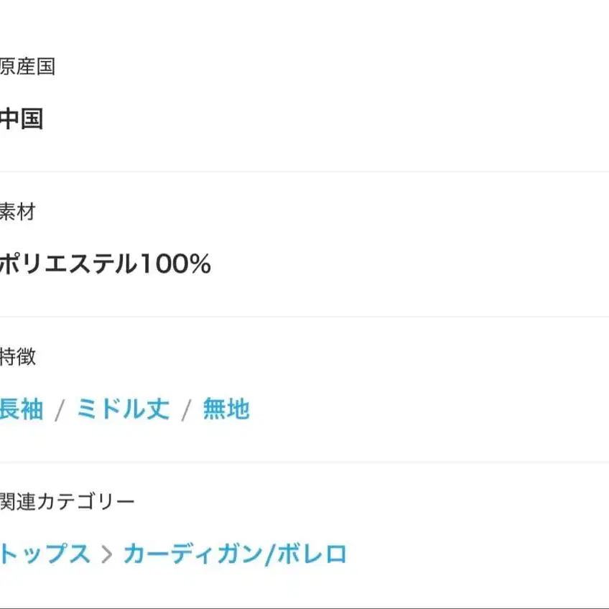Click the 原産国 section label
609x609 pixels.
[27, 68]
